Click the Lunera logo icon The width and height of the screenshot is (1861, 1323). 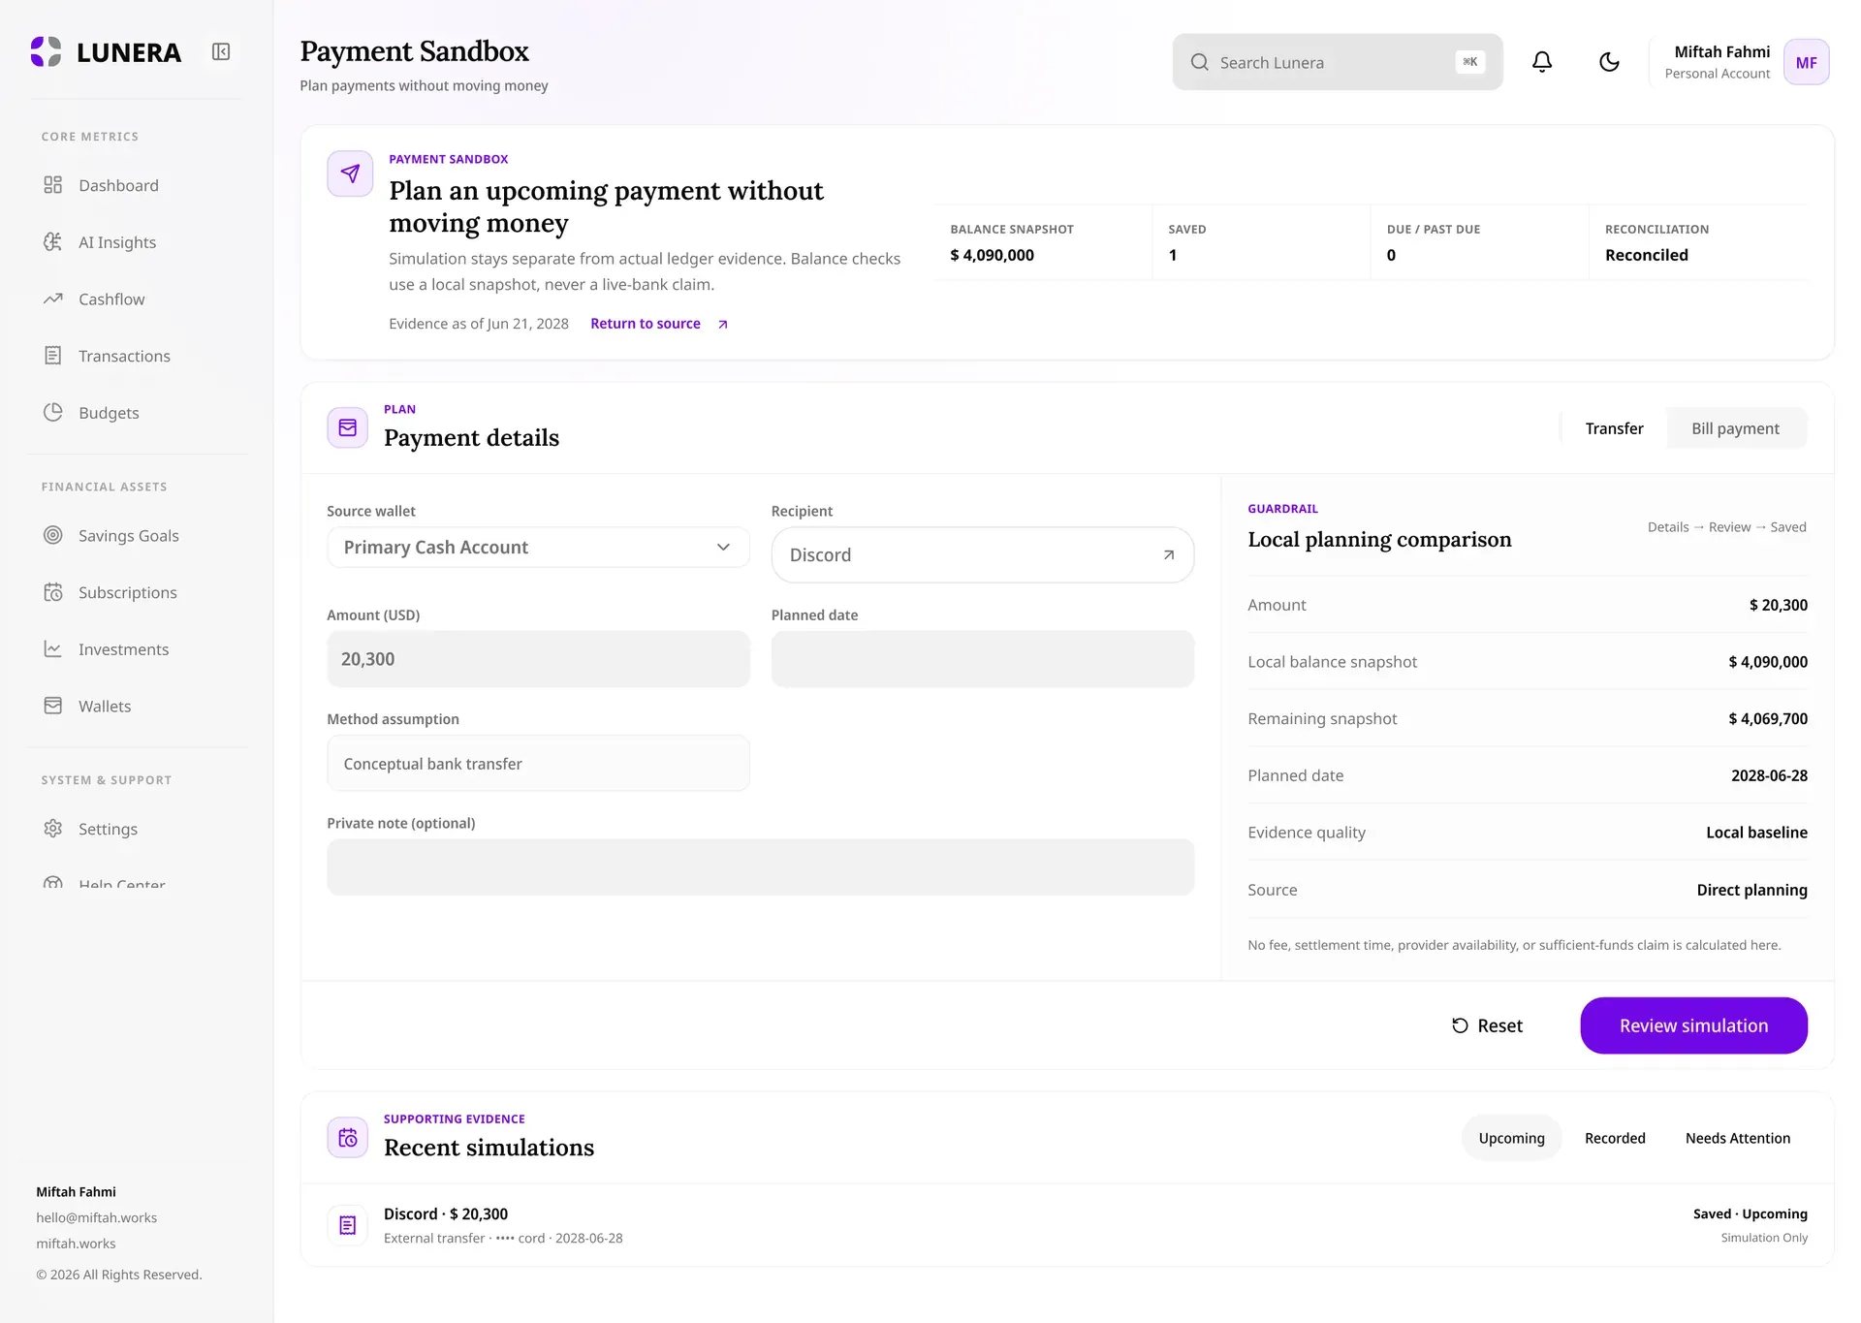(46, 52)
